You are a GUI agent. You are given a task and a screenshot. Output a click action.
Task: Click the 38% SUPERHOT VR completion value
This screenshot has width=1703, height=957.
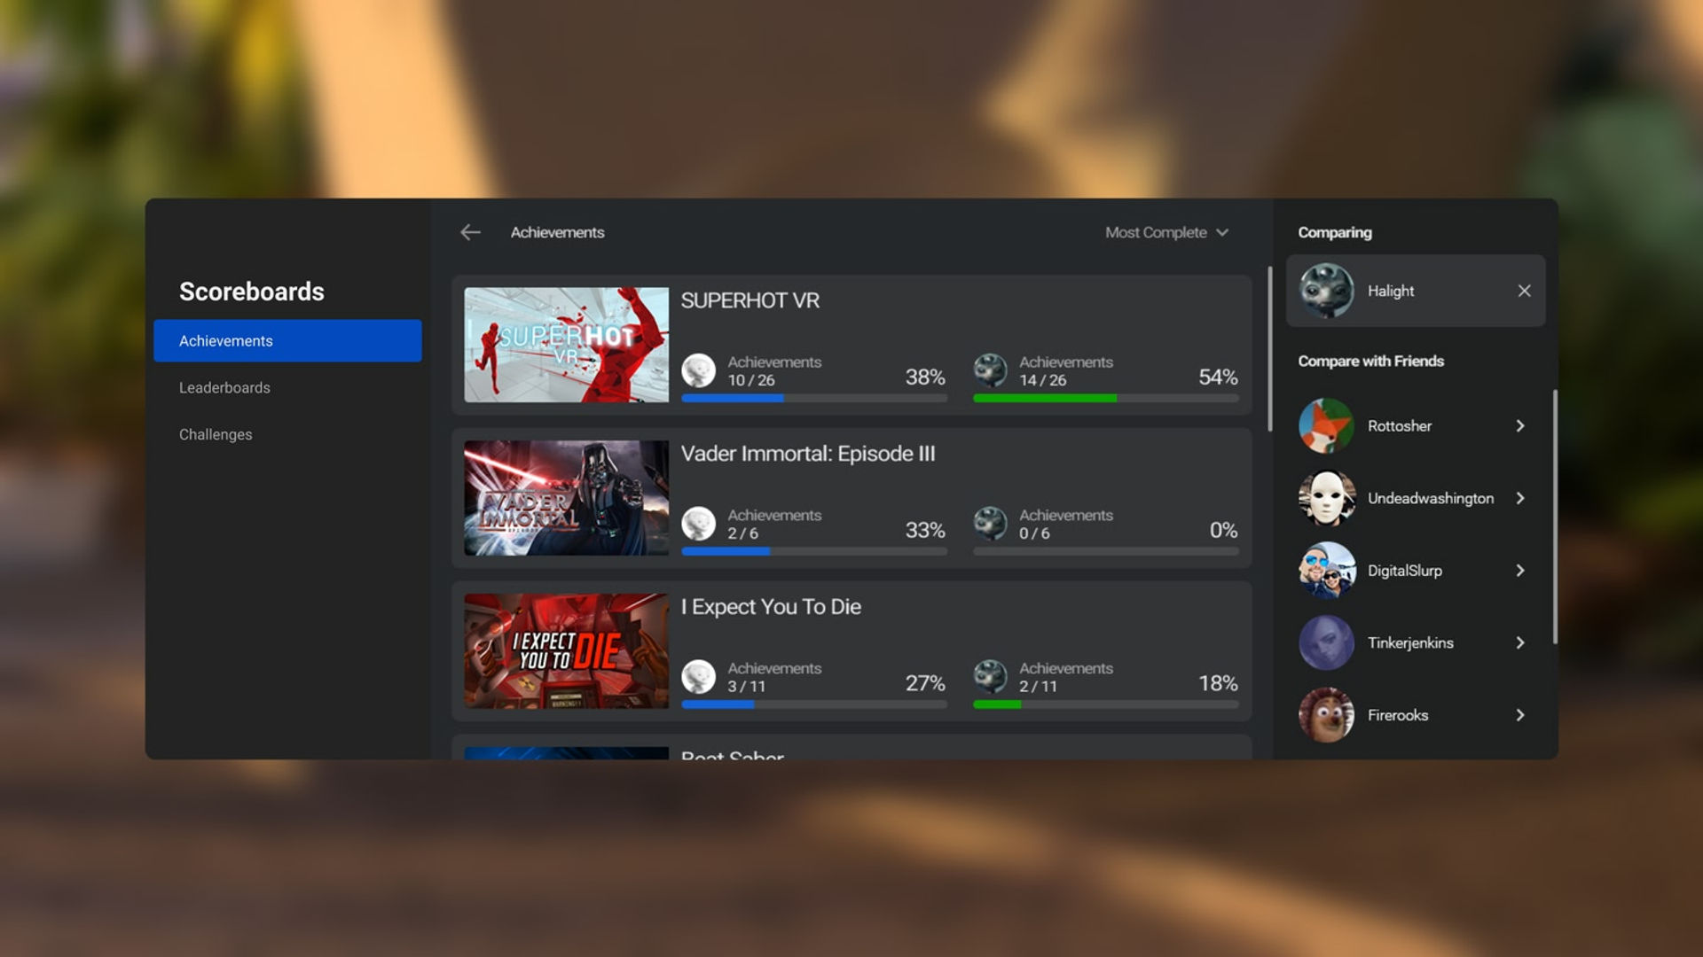[924, 377]
